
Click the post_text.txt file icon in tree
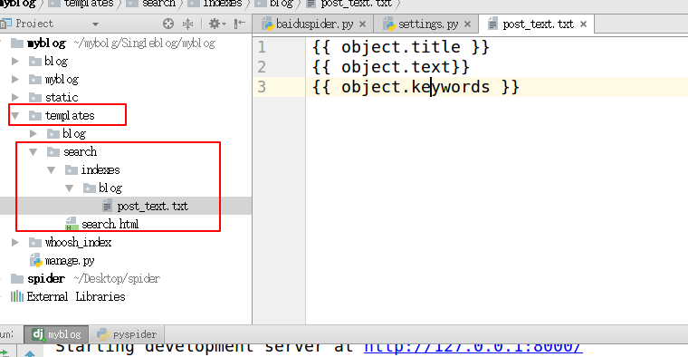(107, 206)
